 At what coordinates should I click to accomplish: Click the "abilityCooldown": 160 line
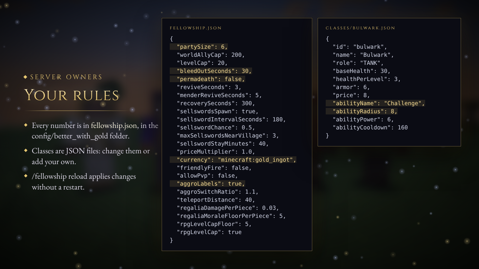[370, 128]
